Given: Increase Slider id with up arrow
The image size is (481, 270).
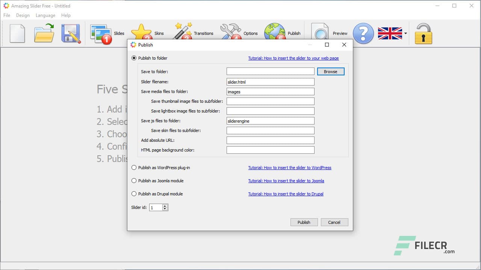Looking at the screenshot, I should coord(165,206).
